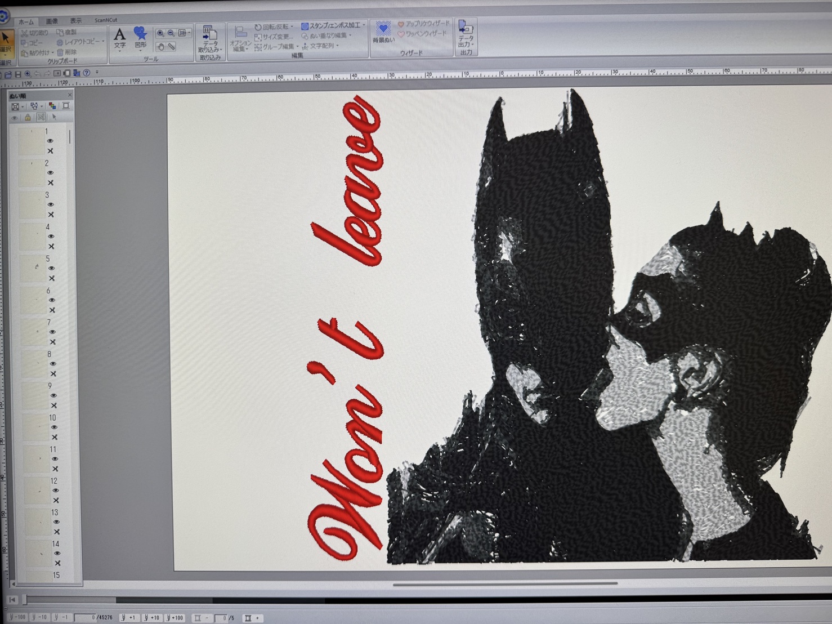Click the scissors trim icon in ぬい順 toolbar
Viewport: 832px width, 624px height.
coord(41,117)
